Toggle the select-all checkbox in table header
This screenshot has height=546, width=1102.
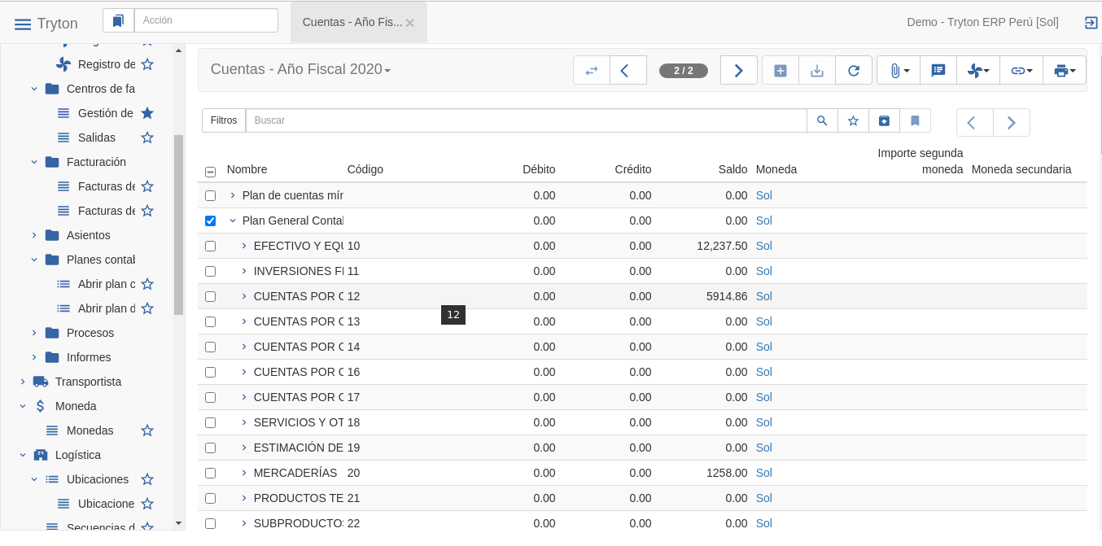[x=210, y=171]
